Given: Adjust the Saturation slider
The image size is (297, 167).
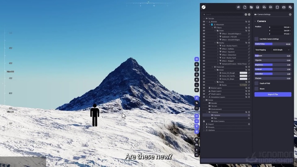Looking at the screenshot, I should tap(273, 74).
